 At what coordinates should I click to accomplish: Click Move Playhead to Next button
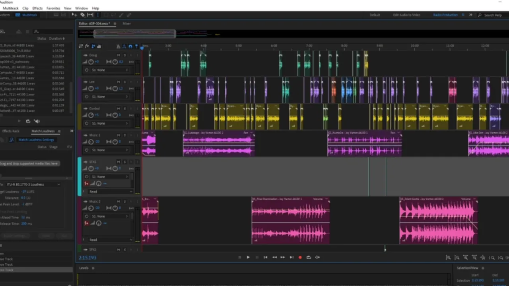(291, 257)
